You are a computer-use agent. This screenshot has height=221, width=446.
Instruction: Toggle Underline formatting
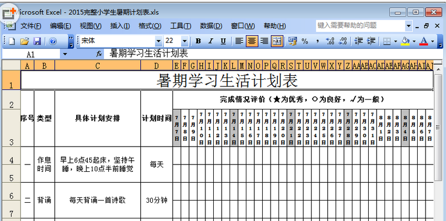[223, 41]
